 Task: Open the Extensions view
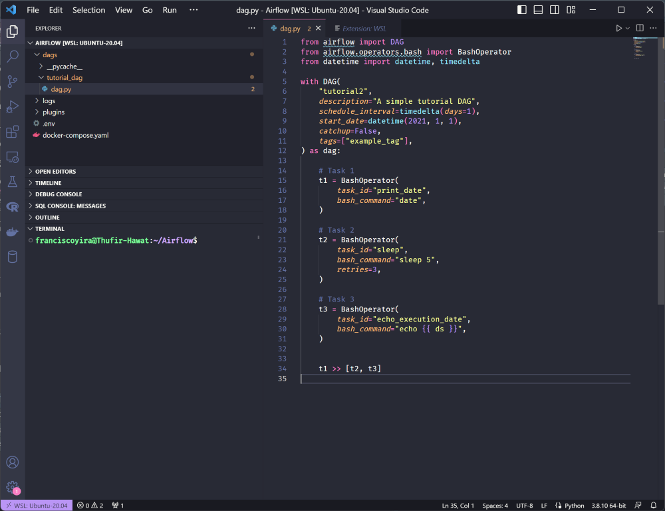point(12,132)
